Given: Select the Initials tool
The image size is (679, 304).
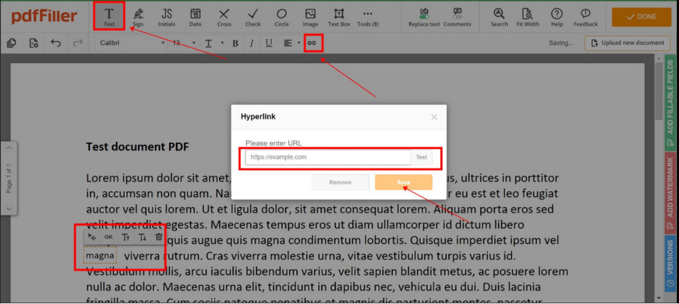Looking at the screenshot, I should click(167, 17).
